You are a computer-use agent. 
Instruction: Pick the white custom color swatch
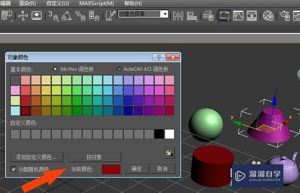pos(170,134)
